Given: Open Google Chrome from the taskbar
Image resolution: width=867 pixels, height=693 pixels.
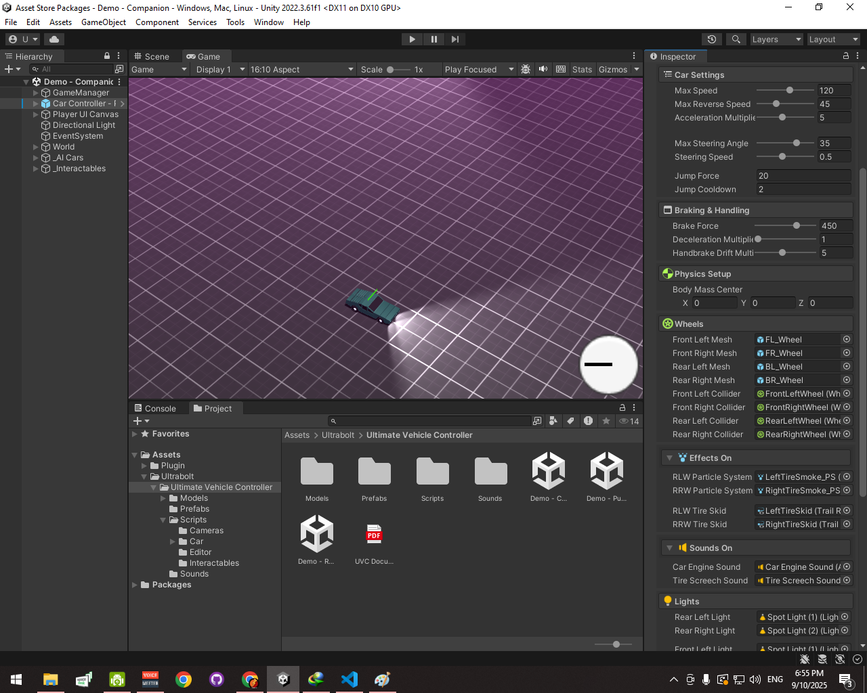Looking at the screenshot, I should click(x=184, y=679).
